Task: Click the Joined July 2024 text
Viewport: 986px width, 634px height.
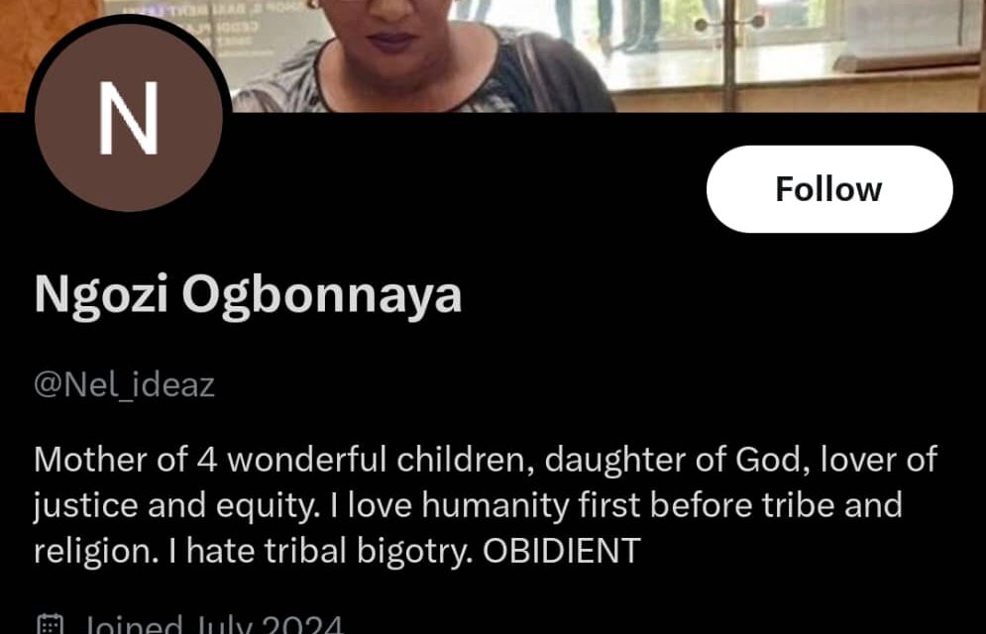Action: [x=214, y=625]
